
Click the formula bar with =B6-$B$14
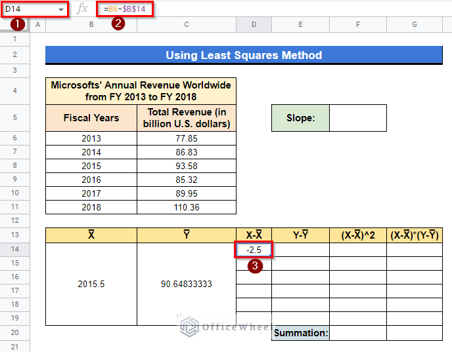[125, 9]
